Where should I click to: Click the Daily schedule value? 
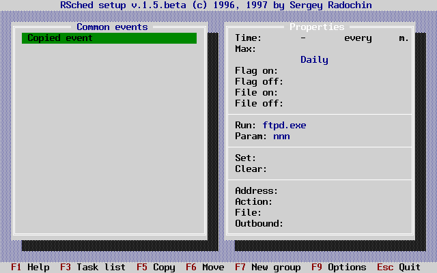[314, 60]
